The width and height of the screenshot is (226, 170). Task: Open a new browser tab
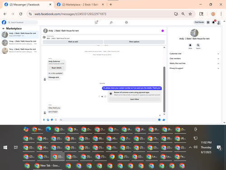(111, 5)
